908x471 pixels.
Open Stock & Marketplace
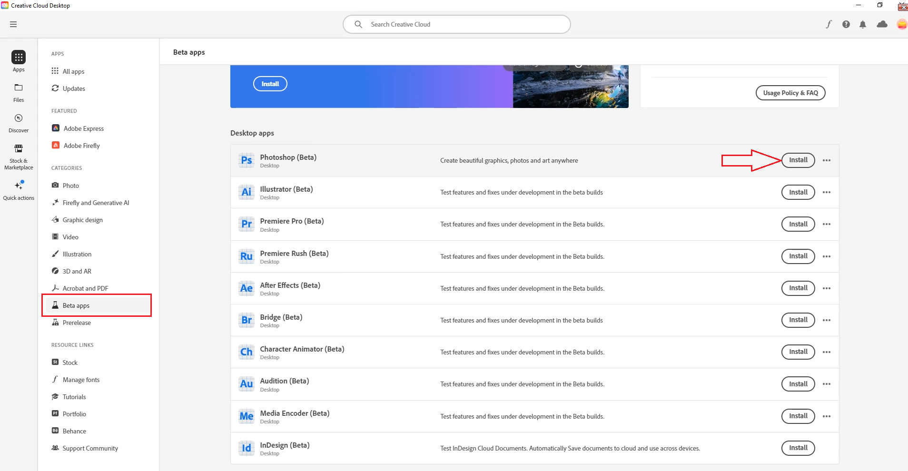click(19, 157)
